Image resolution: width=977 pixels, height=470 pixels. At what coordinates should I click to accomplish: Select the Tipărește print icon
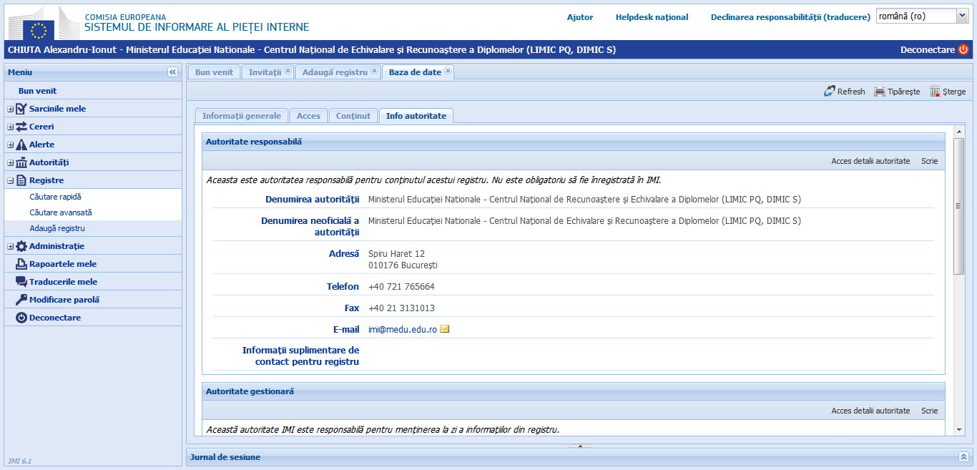point(878,91)
